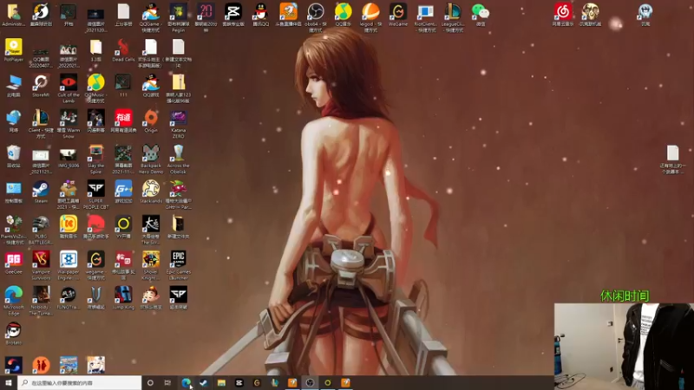The image size is (694, 390).
Task: Launch Shovel Knight desktop shortcut
Action: 150,266
